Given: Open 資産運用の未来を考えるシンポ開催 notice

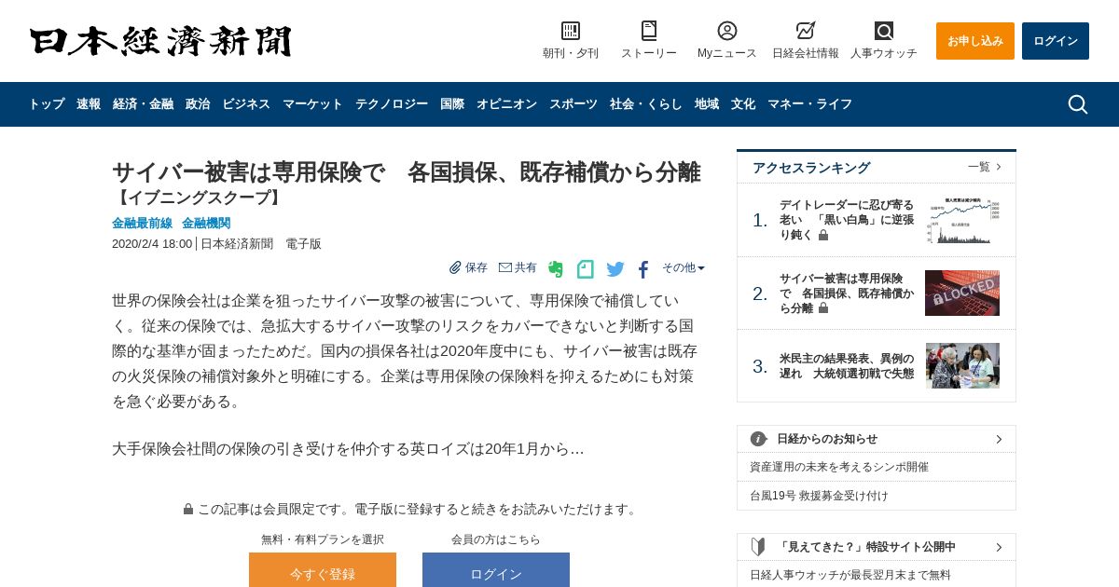Looking at the screenshot, I should (839, 467).
